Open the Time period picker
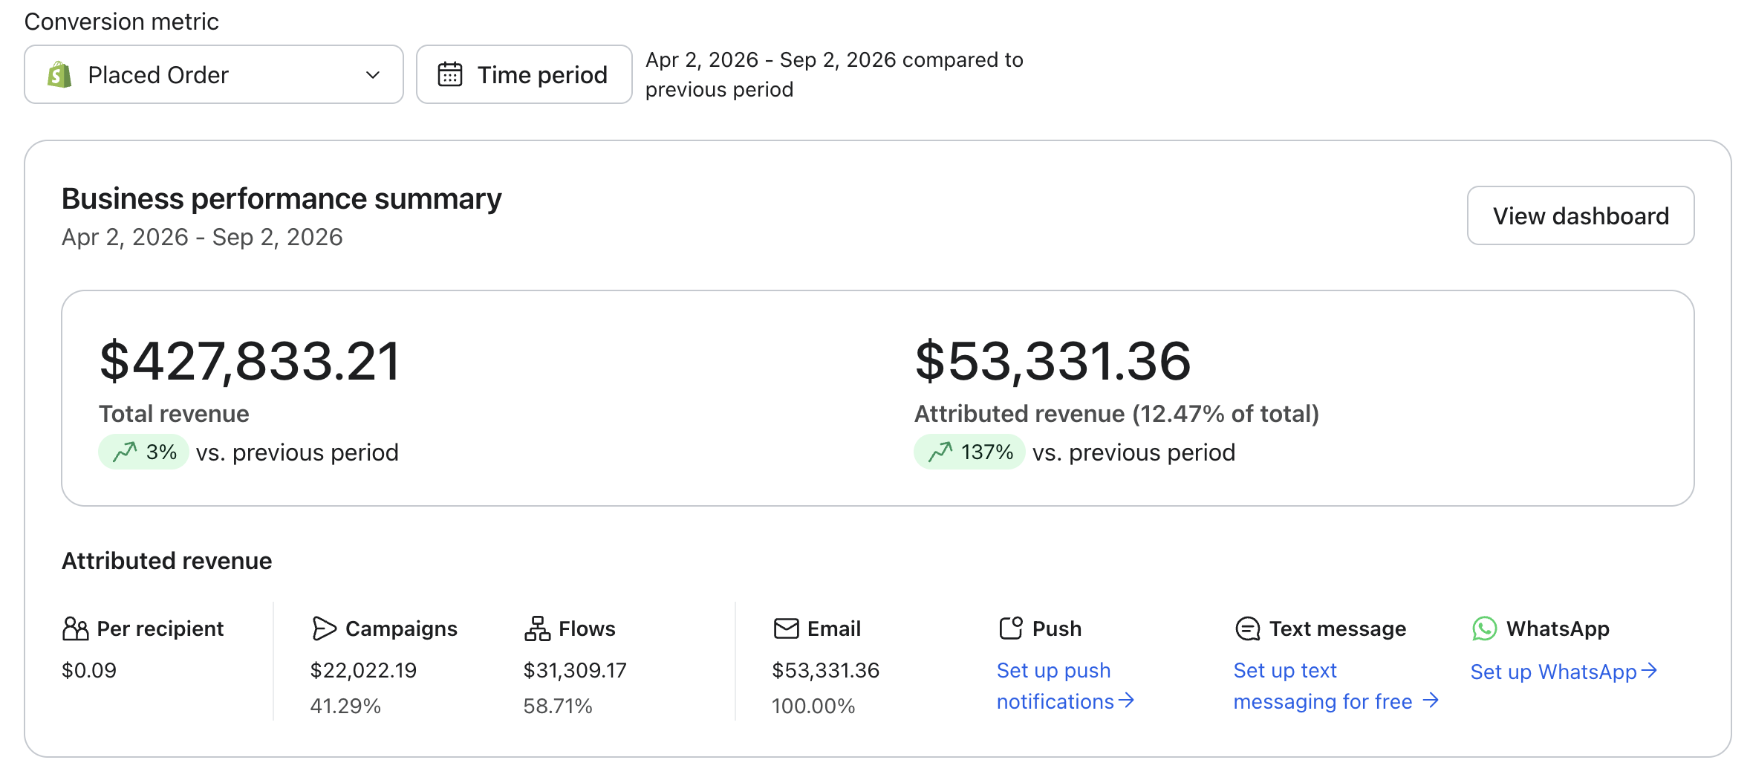 pos(524,74)
